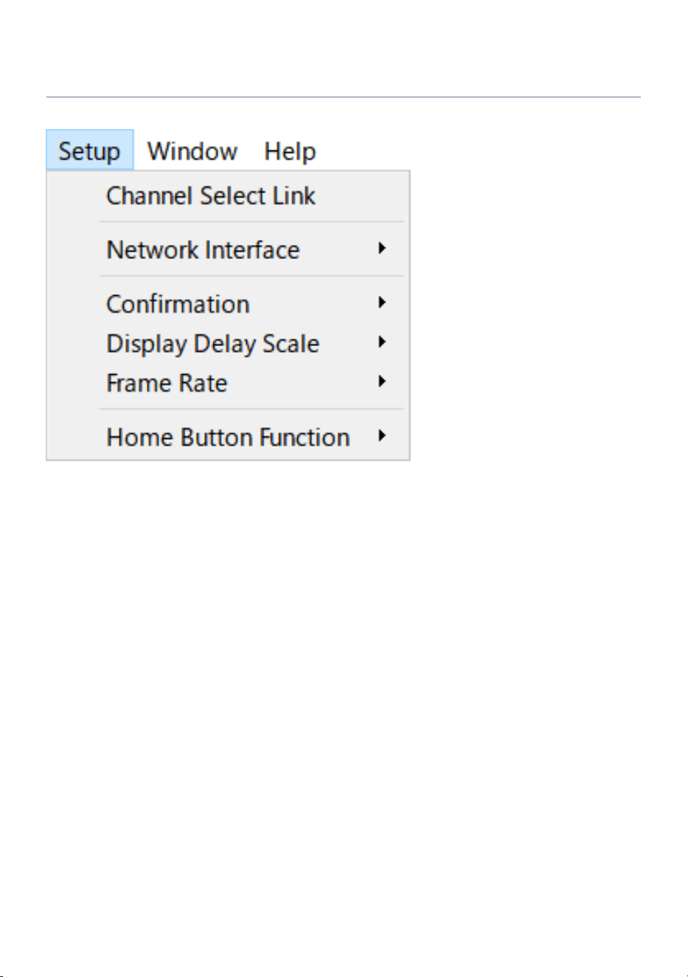This screenshot has height=977, width=688.
Task: Expand the Frame Rate submenu arrow
Action: [382, 382]
